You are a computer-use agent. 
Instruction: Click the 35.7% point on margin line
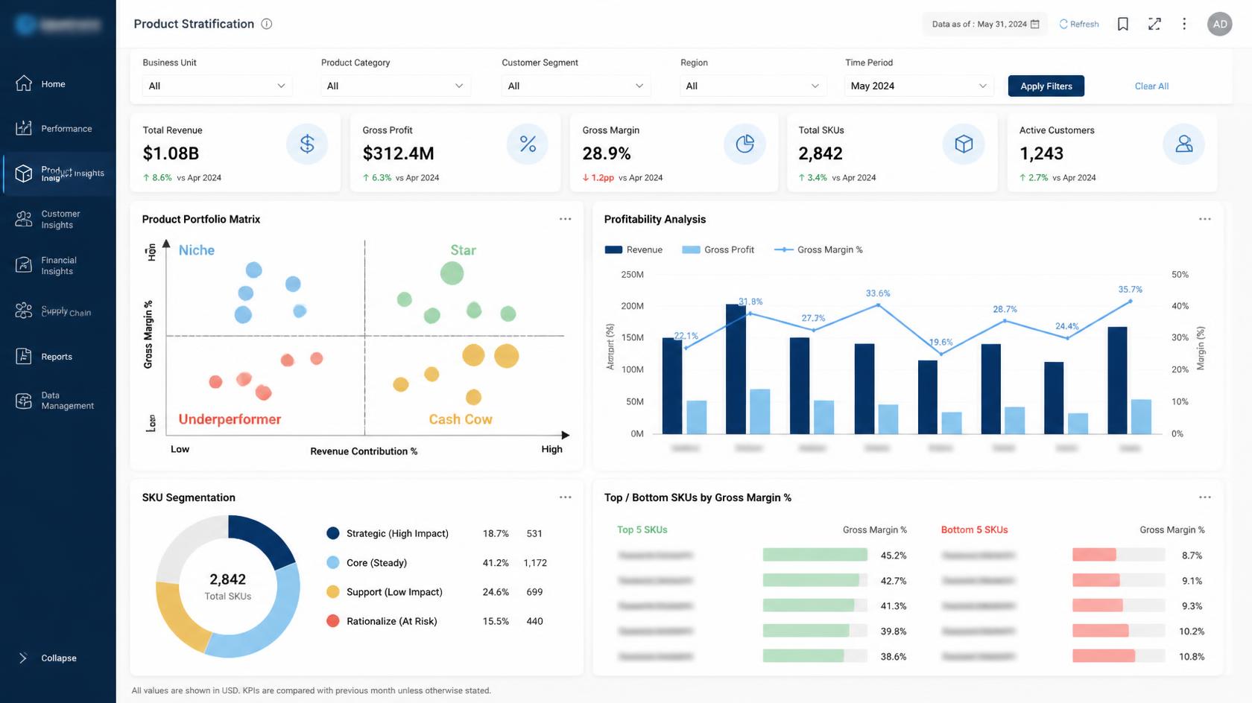tap(1130, 301)
